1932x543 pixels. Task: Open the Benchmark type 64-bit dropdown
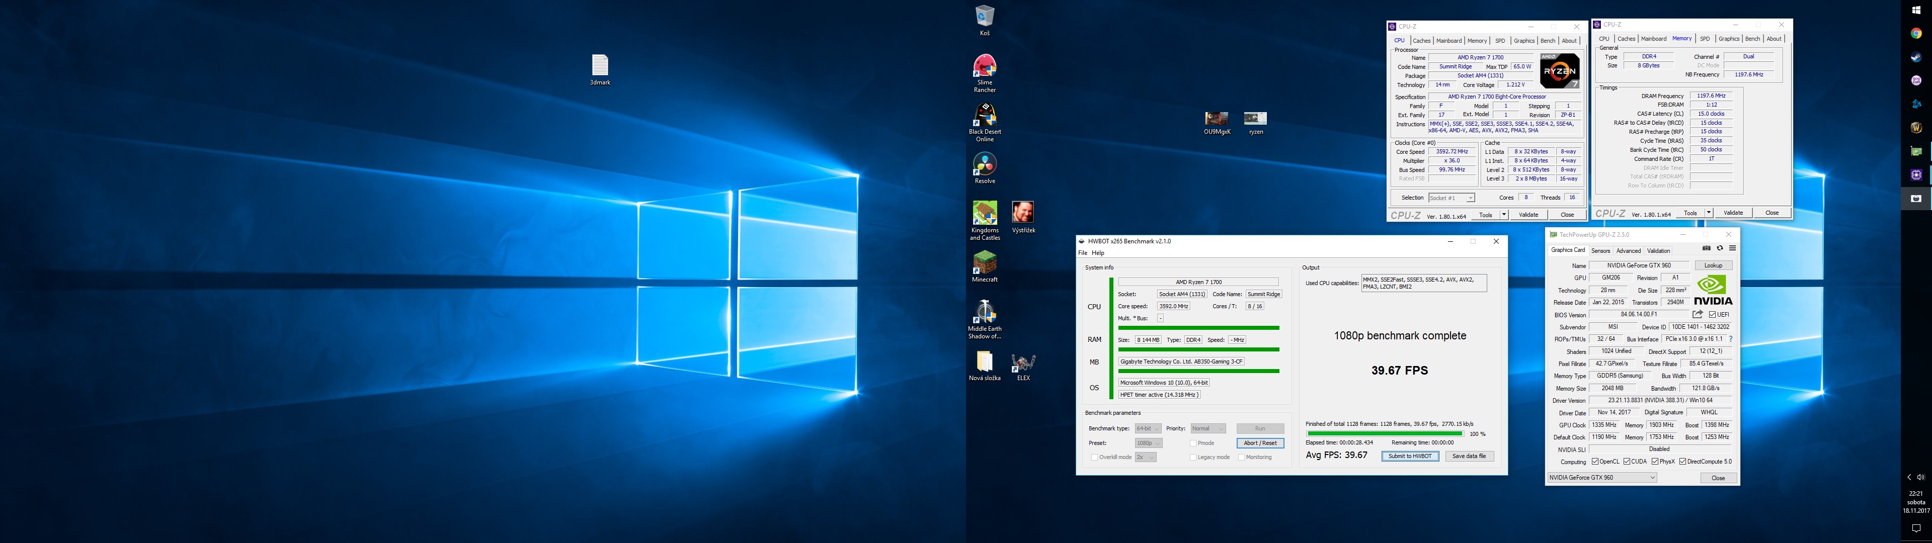1148,428
